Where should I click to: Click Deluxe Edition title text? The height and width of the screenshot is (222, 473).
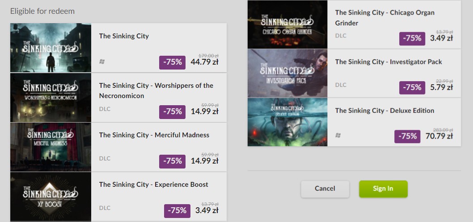[x=384, y=111]
